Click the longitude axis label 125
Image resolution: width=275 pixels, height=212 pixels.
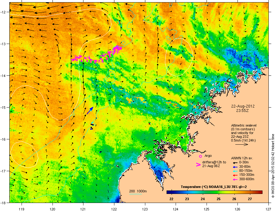pyautogui.click(x=207, y=209)
